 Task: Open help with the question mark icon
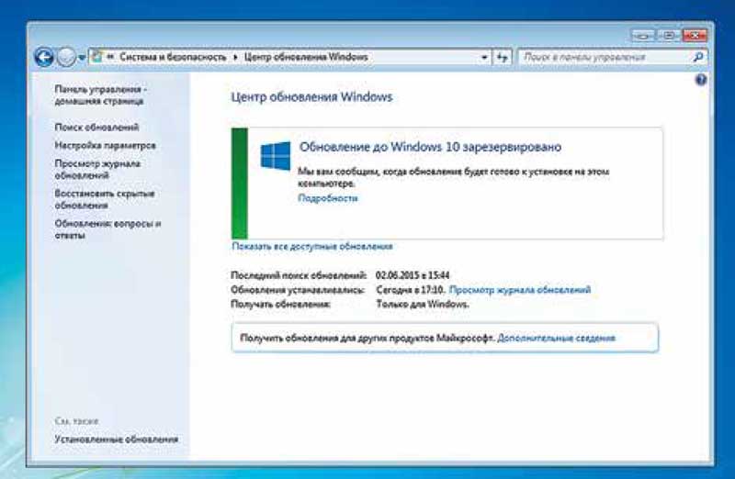(701, 81)
